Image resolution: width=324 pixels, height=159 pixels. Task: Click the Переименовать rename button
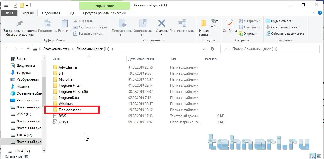click(182, 26)
